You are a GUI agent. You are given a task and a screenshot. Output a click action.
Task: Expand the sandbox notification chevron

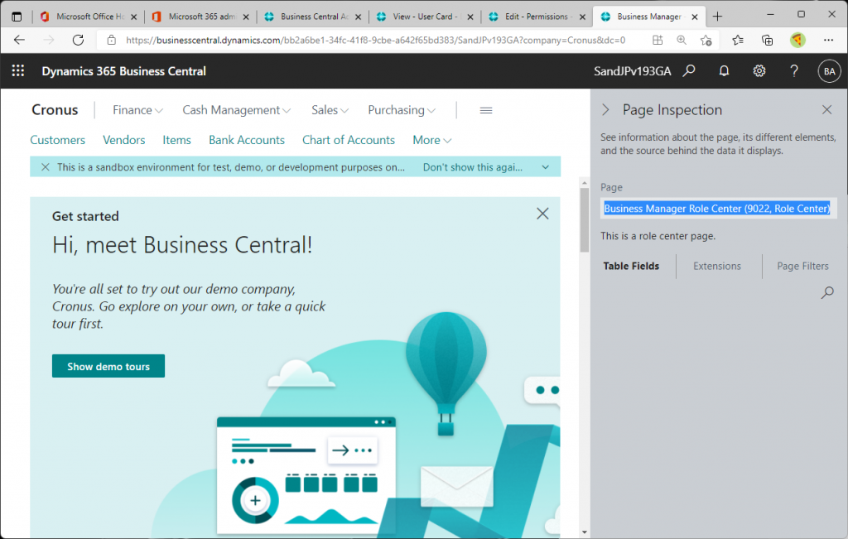[x=545, y=167]
